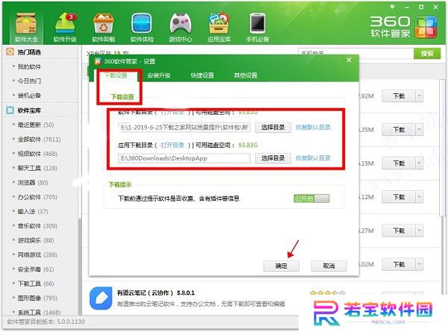Expand dropdown arrow beside 27M 下载 button
Image resolution: width=448 pixels, height=332 pixels.
(x=419, y=231)
